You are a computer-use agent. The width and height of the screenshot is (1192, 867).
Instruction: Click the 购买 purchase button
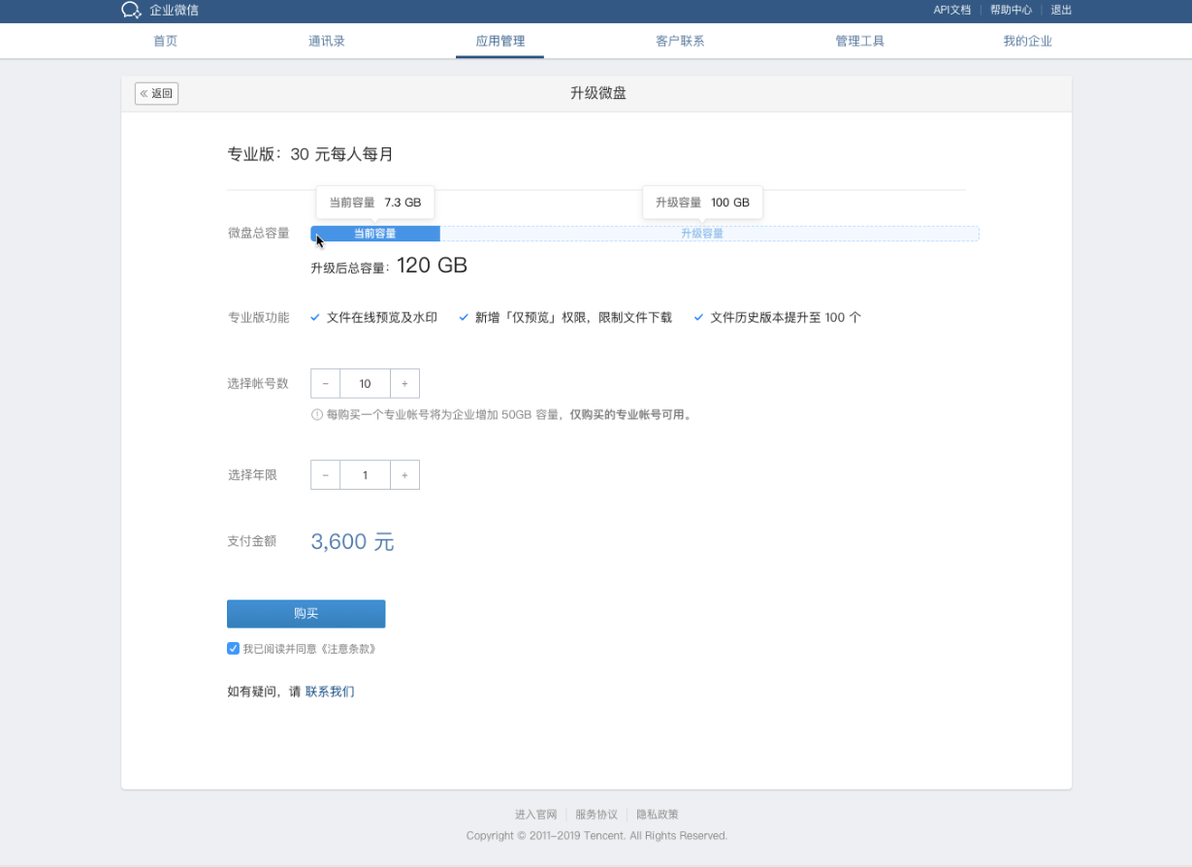pyautogui.click(x=306, y=613)
